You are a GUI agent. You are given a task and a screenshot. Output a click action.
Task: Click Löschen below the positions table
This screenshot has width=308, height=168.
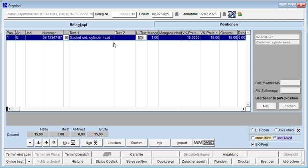(x=114, y=143)
